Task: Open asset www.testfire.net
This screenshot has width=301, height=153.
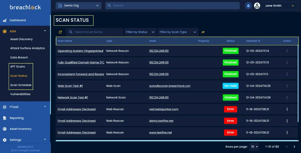Action: pyautogui.click(x=161, y=133)
